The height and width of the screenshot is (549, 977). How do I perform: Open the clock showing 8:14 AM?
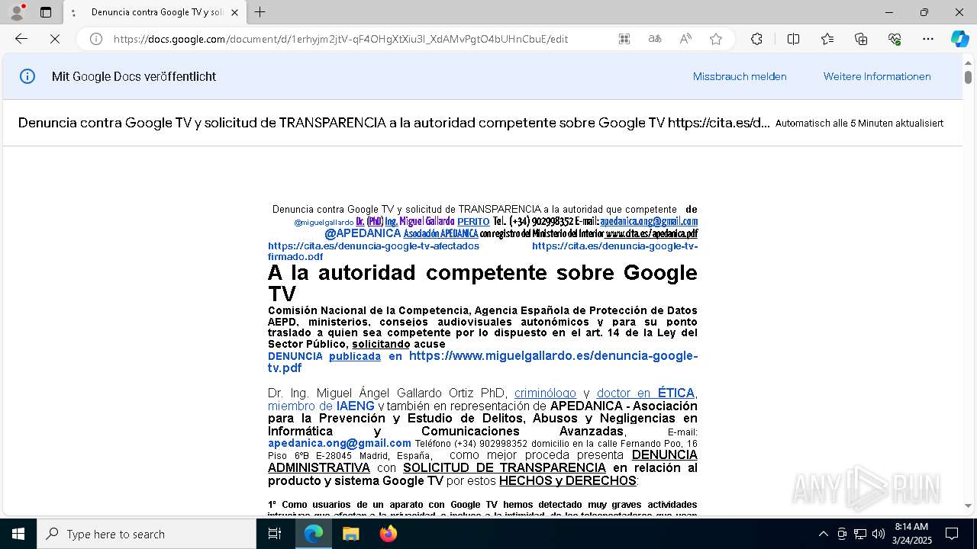(x=911, y=534)
